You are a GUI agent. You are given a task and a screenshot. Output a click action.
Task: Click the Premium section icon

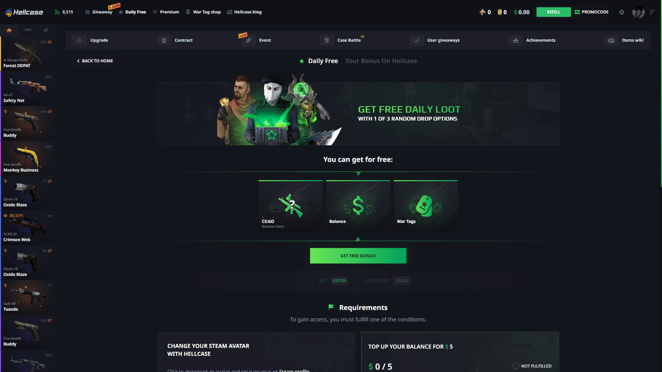154,11
